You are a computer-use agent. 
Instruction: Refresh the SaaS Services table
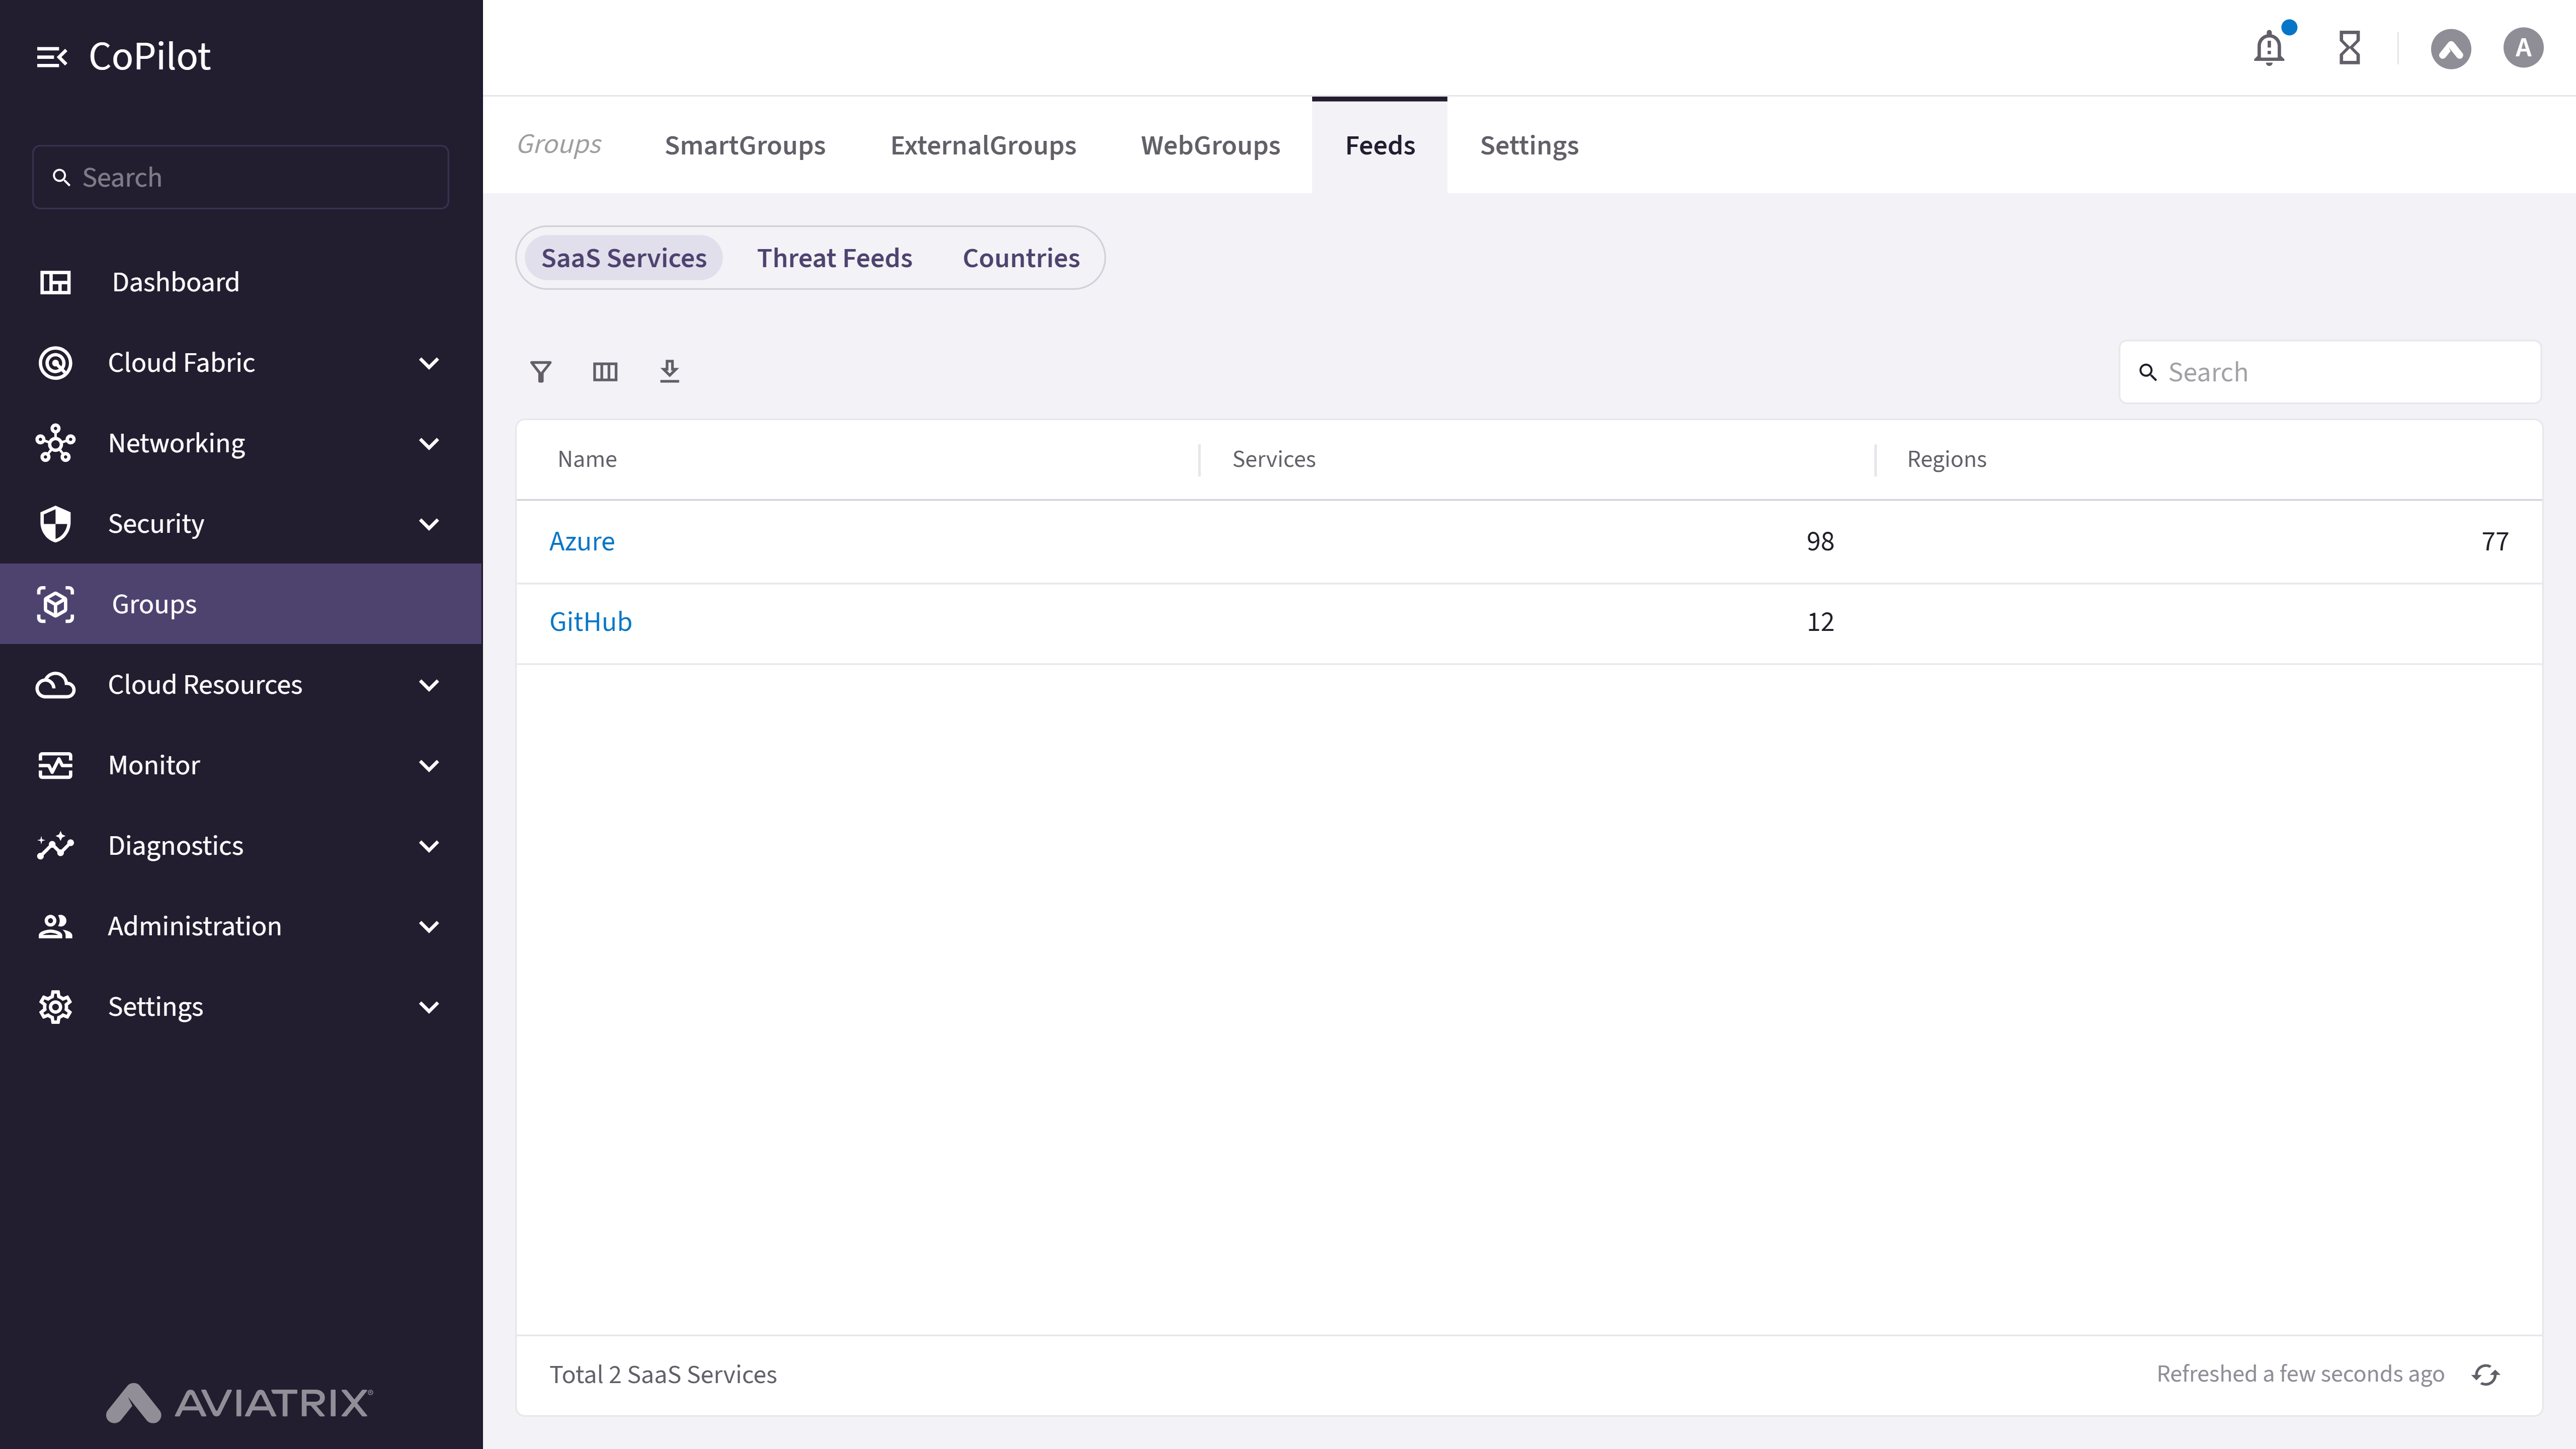click(2486, 1375)
